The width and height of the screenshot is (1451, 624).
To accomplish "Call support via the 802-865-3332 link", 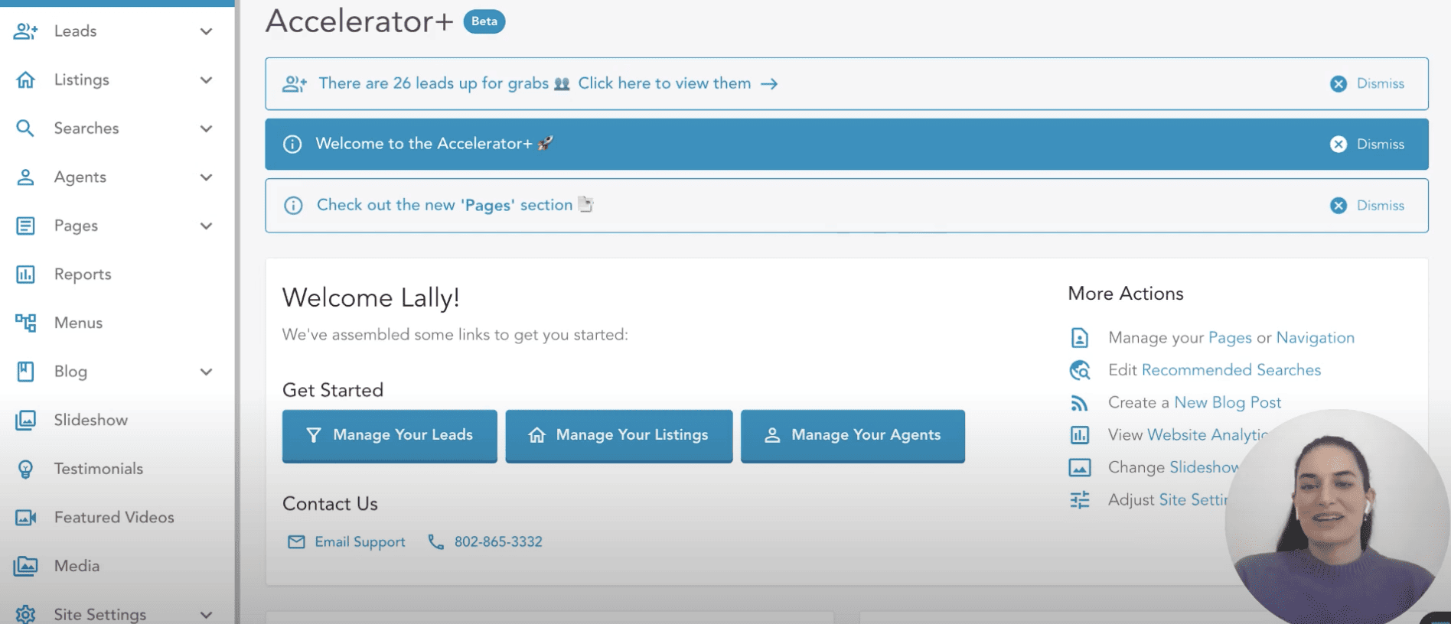I will [x=498, y=542].
